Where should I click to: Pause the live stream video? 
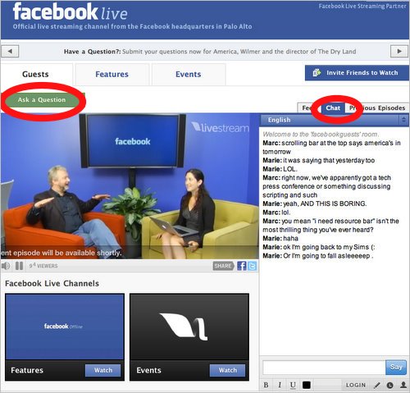(x=19, y=266)
